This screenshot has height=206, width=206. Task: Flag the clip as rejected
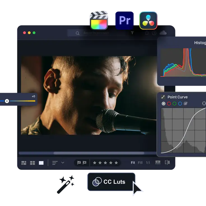pyautogui.click(x=84, y=163)
